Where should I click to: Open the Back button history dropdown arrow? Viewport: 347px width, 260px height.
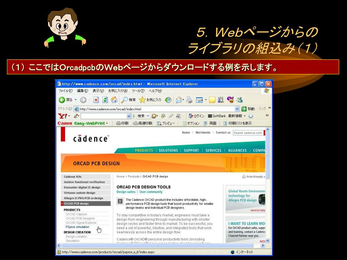pyautogui.click(x=76, y=100)
